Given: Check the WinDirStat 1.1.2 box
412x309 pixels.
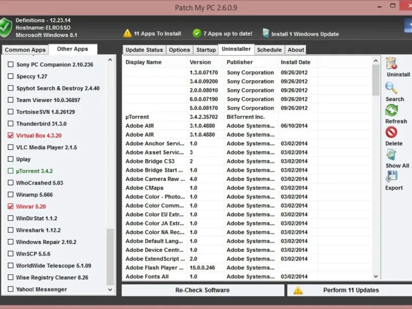Looking at the screenshot, I should [10, 218].
